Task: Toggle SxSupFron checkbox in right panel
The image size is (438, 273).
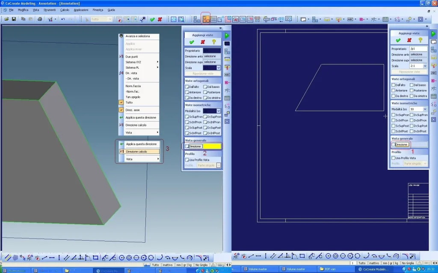Action: (394, 115)
